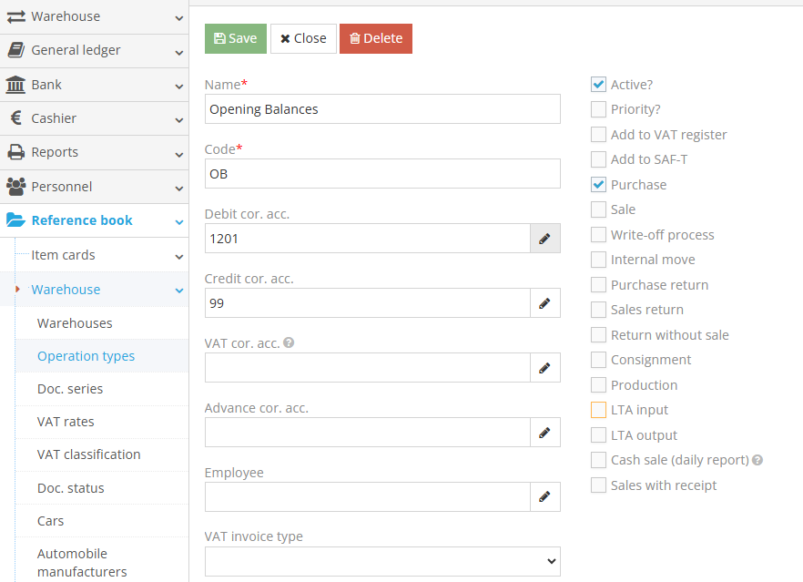Open the lookup pencil for Employee field

544,496
